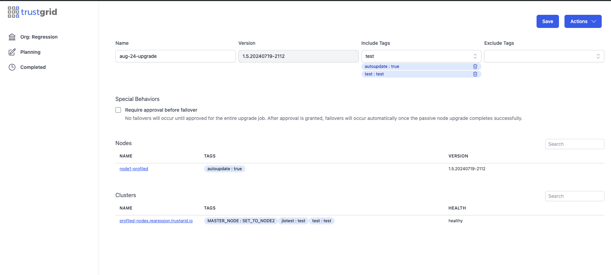Click the 'healthy' status cell
Screen dimensions: 611x275
pos(456,221)
